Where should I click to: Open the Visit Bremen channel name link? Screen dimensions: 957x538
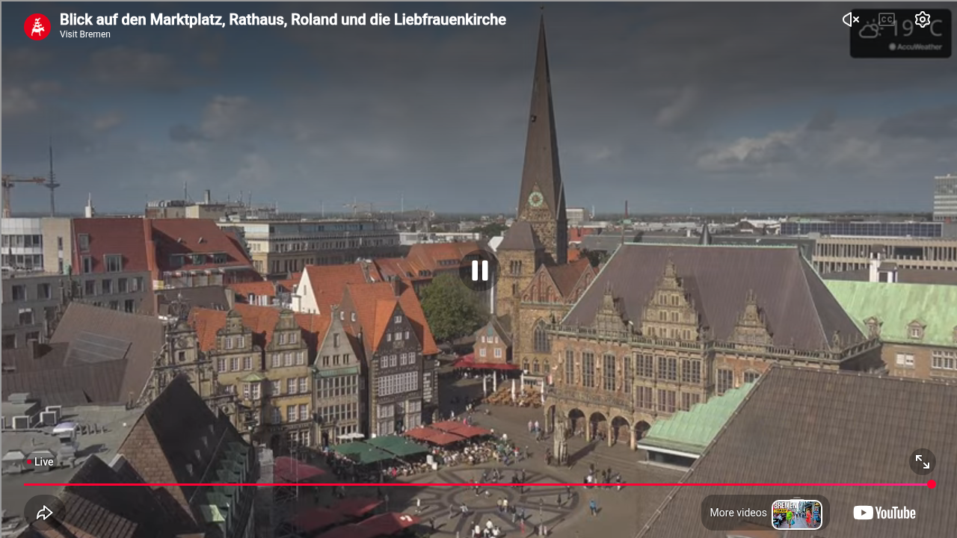click(x=85, y=34)
